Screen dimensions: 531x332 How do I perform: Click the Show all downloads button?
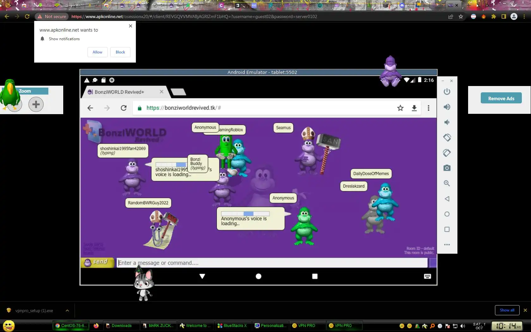(507, 310)
